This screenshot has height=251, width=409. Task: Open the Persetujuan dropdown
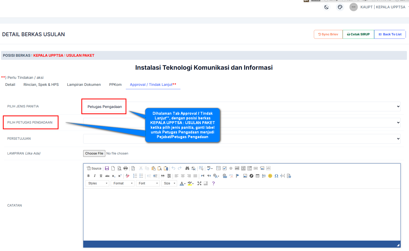[242, 139]
